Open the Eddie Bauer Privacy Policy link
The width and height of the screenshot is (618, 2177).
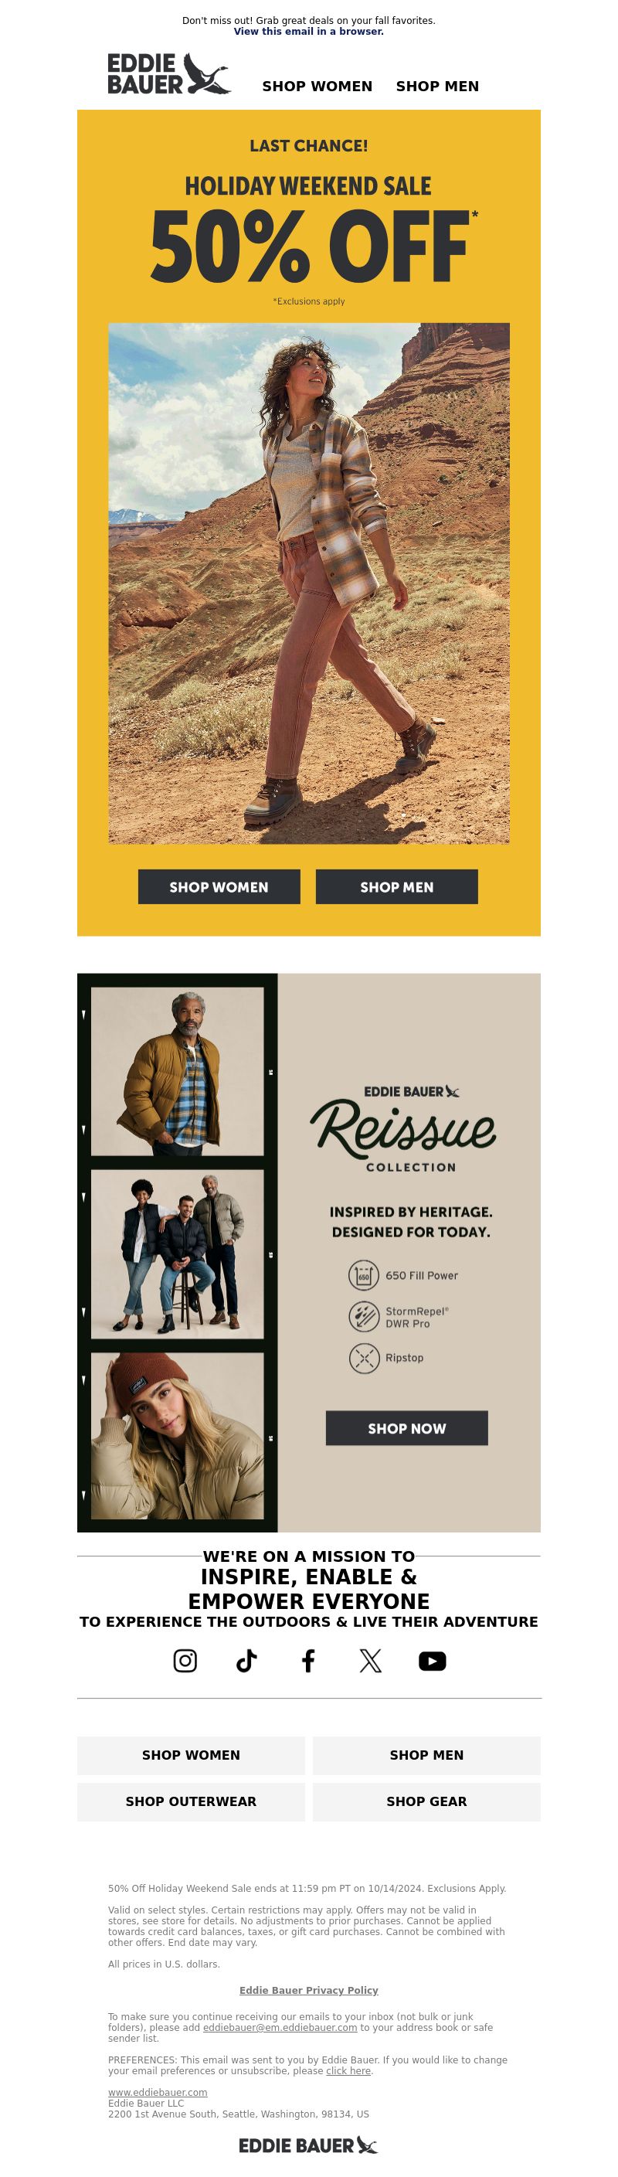[x=309, y=1990]
